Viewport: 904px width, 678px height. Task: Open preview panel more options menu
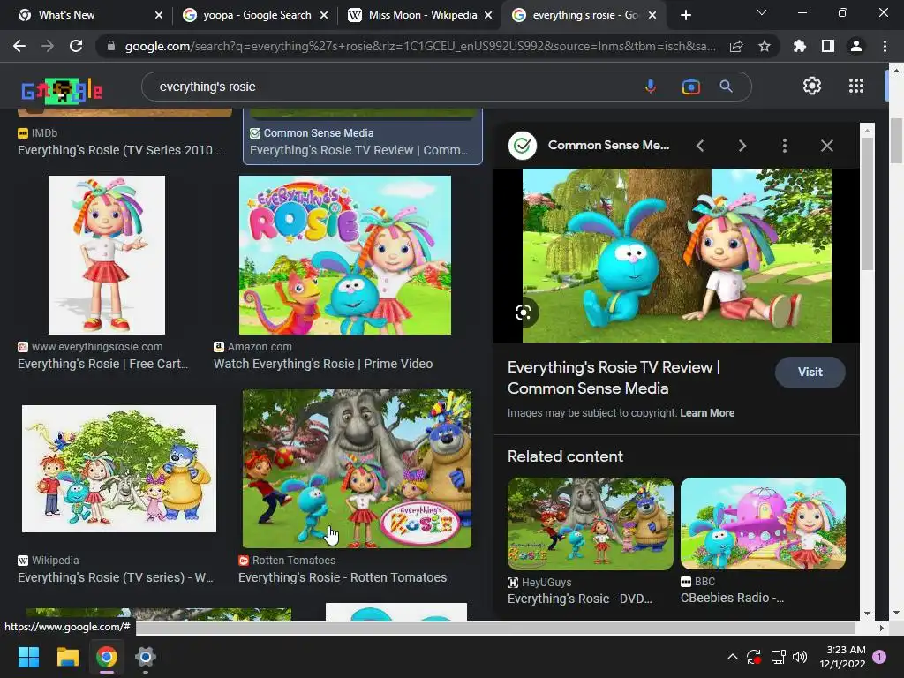pos(784,146)
